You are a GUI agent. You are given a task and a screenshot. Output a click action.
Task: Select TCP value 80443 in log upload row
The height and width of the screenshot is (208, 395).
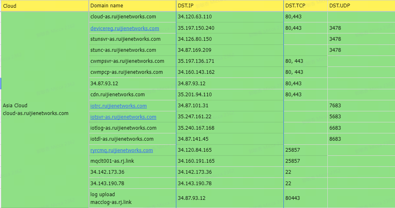tap(305, 198)
